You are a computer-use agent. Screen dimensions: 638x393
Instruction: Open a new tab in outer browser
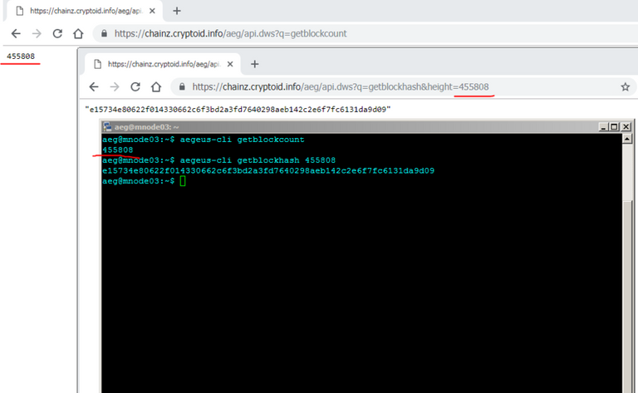[x=177, y=11]
